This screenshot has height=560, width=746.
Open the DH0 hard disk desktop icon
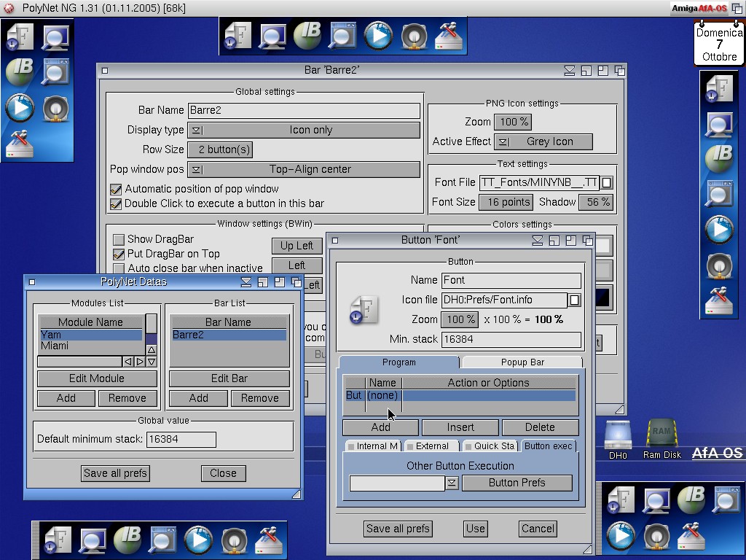[618, 436]
